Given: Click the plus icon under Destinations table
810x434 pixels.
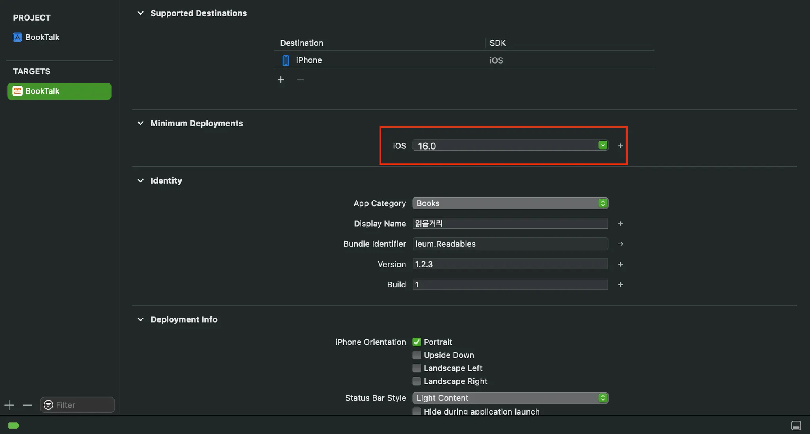Looking at the screenshot, I should (x=281, y=79).
